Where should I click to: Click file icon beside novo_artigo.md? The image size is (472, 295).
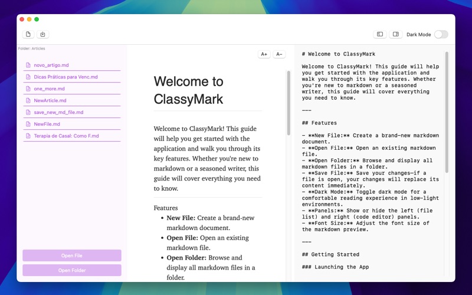pos(28,65)
